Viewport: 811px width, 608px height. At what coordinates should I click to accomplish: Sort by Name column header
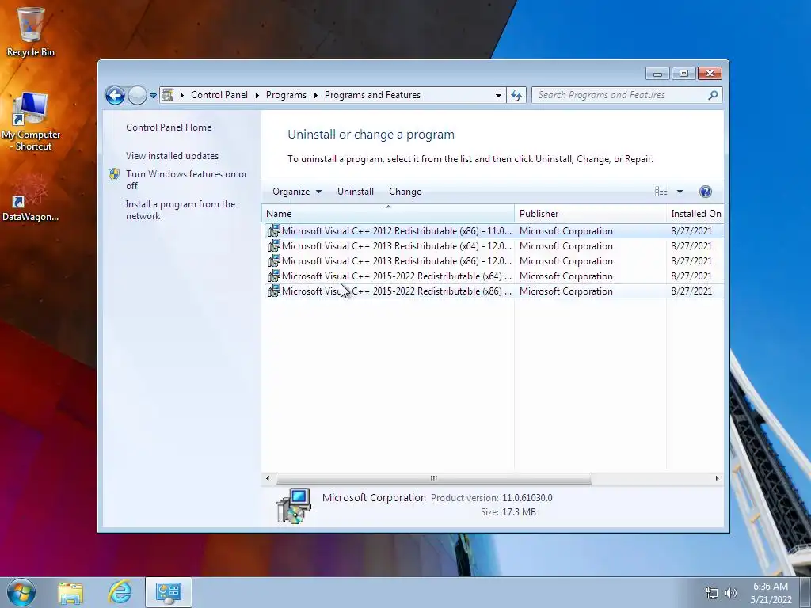[388, 214]
